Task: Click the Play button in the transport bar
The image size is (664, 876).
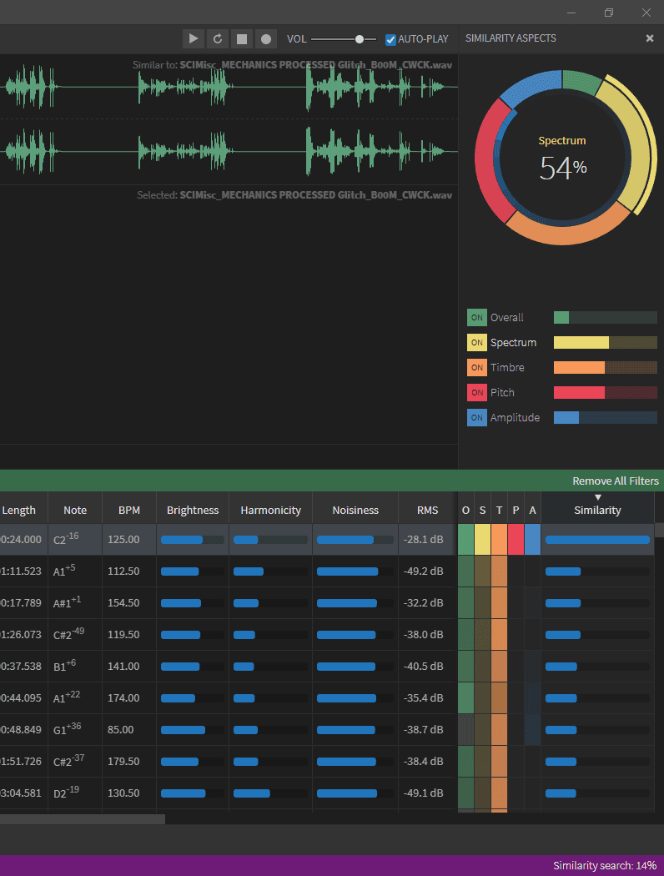Action: coord(194,38)
